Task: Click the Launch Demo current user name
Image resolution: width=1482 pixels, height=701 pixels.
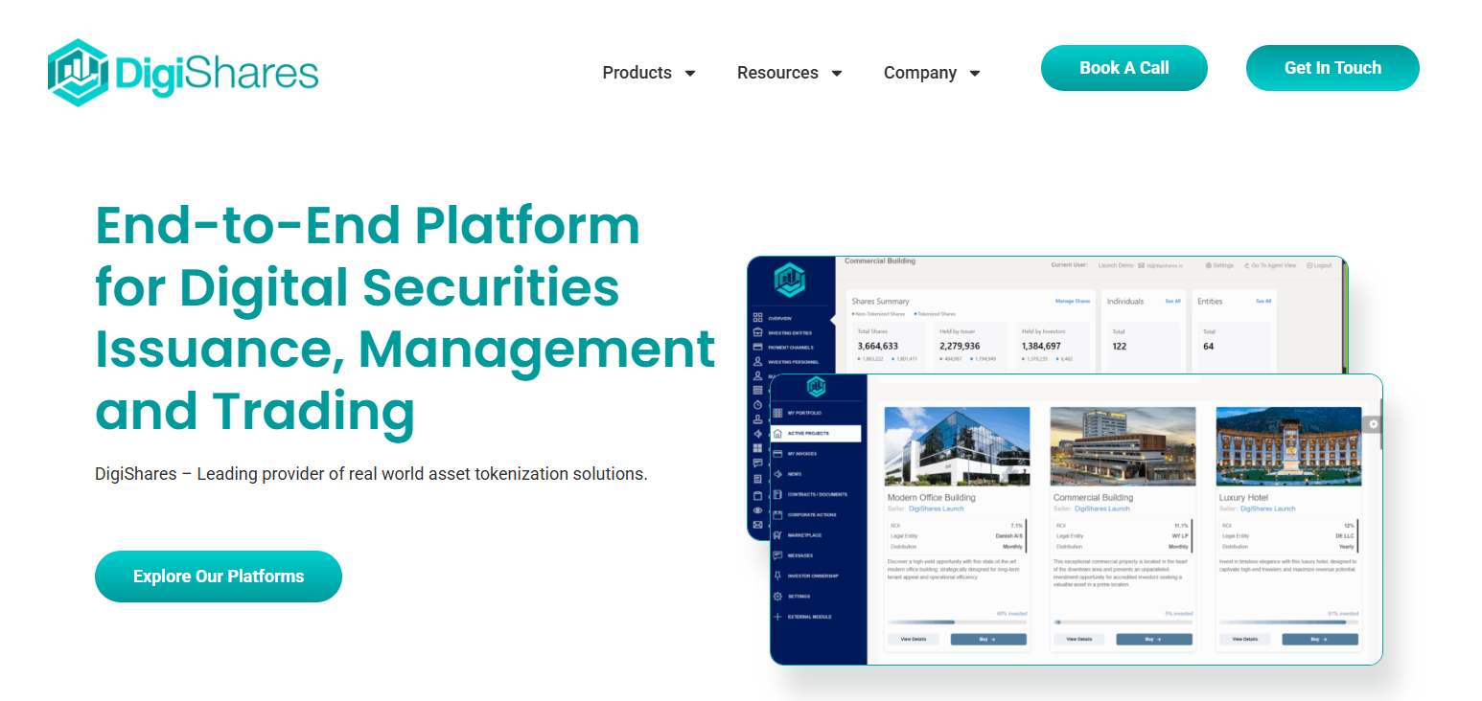Action: coord(1116,265)
